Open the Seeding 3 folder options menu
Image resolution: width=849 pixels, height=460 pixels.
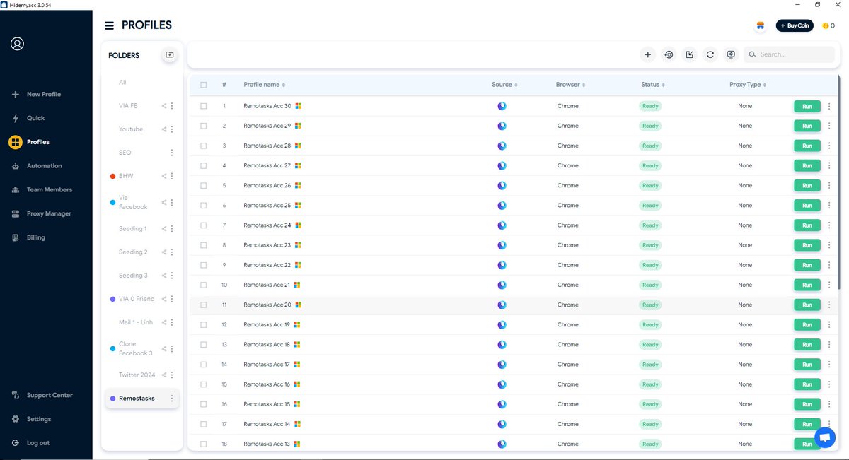(172, 276)
